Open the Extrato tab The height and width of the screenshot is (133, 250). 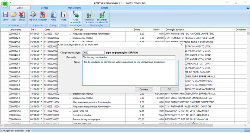[104, 8]
